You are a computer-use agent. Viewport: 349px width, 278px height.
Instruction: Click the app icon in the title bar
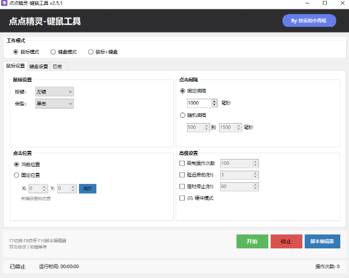(4, 3)
